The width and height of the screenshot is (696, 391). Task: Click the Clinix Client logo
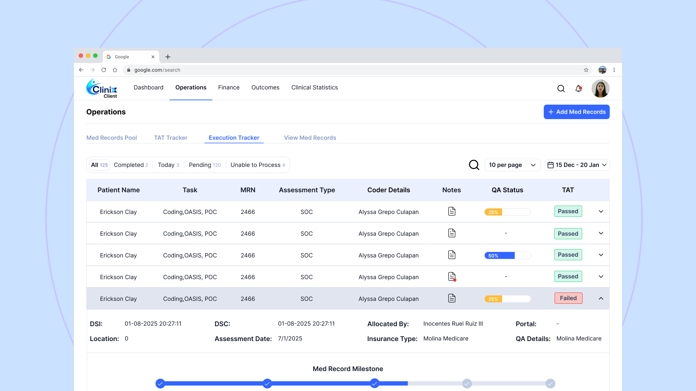pos(102,88)
